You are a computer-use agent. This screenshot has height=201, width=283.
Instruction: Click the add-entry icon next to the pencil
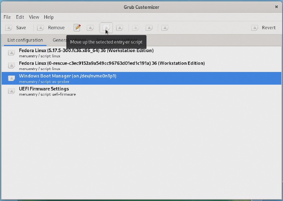(x=90, y=28)
